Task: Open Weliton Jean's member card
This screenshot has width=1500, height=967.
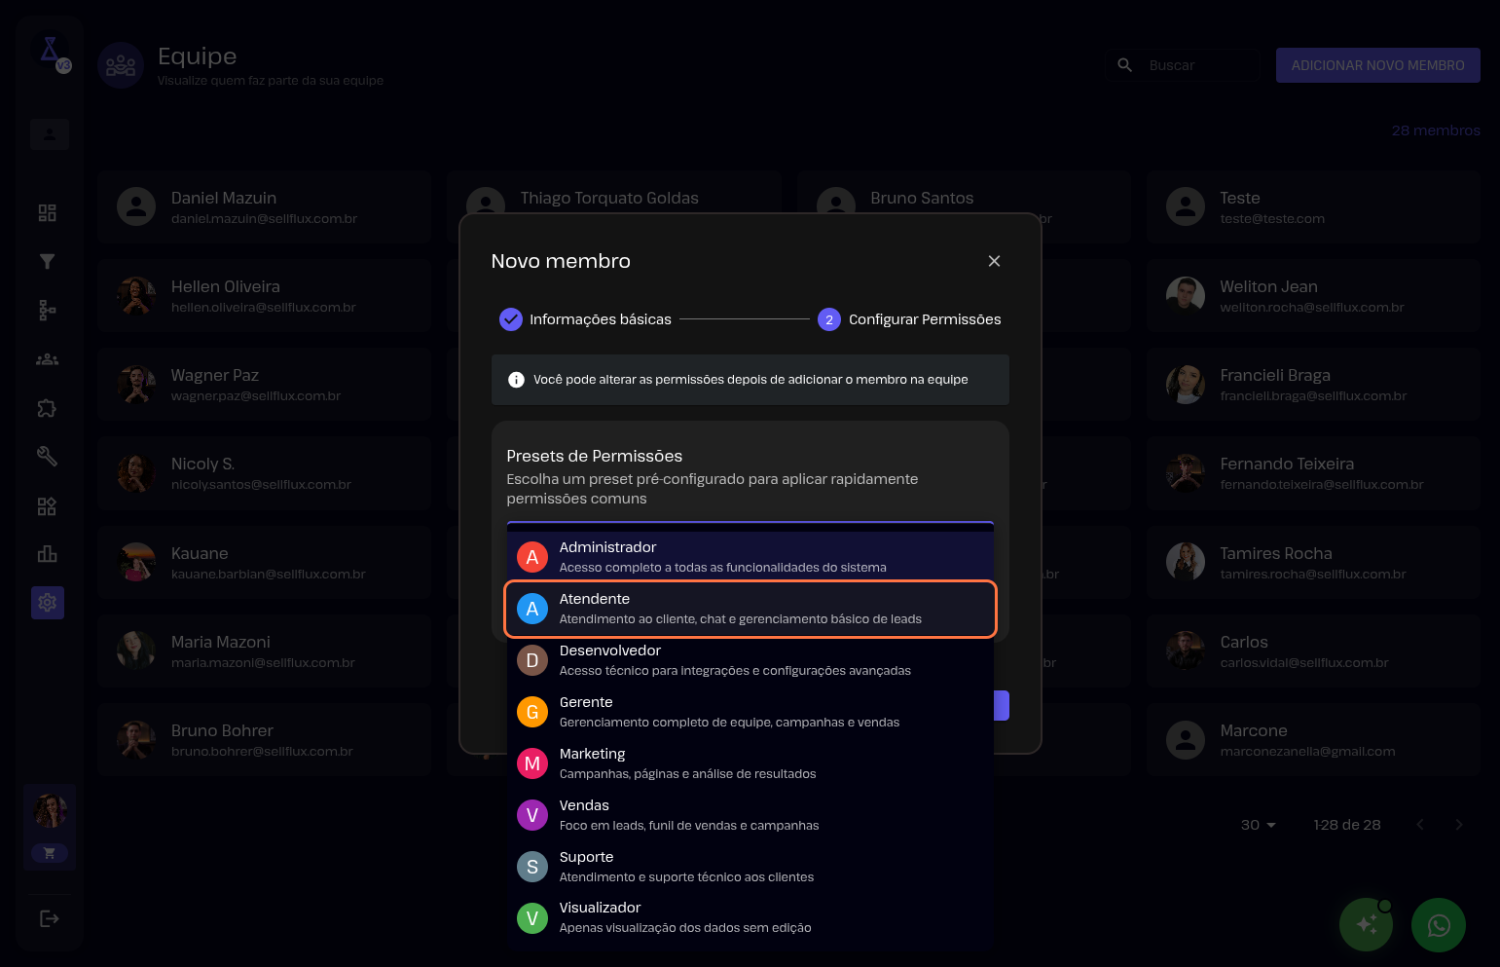Action: tap(1312, 296)
